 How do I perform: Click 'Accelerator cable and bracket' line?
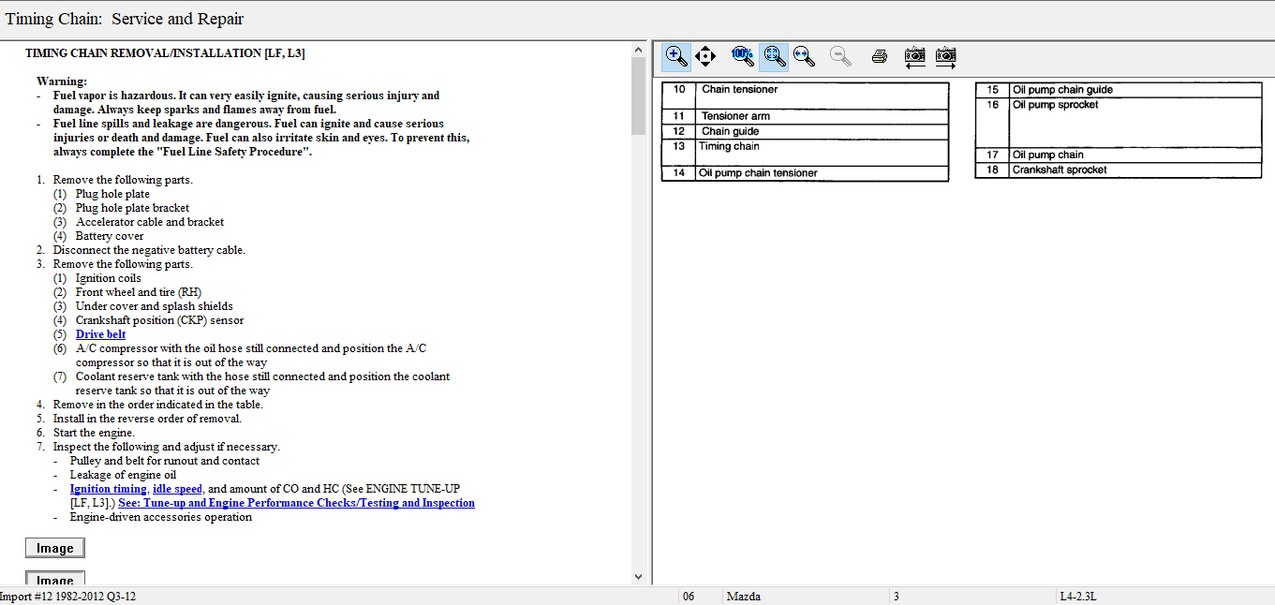pos(150,222)
